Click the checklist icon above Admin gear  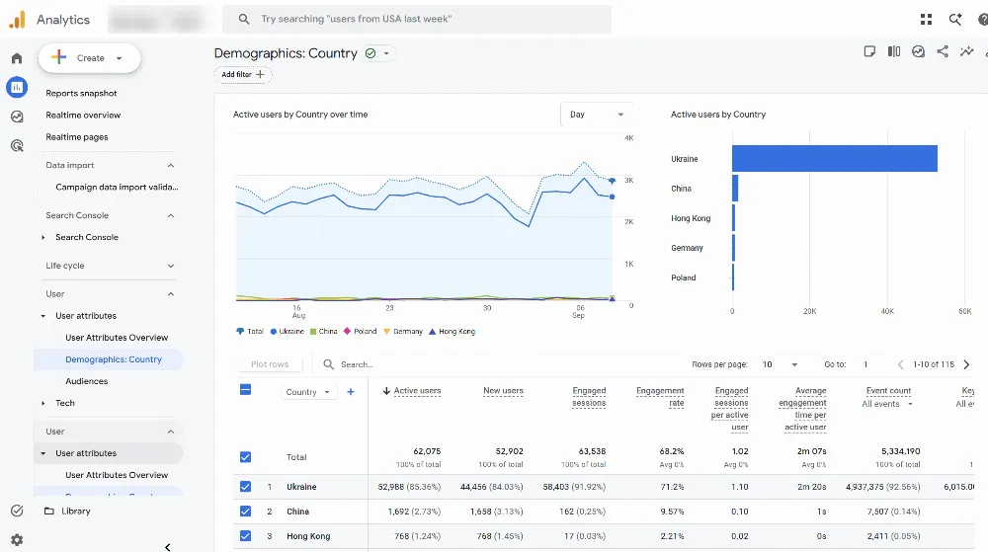17,511
